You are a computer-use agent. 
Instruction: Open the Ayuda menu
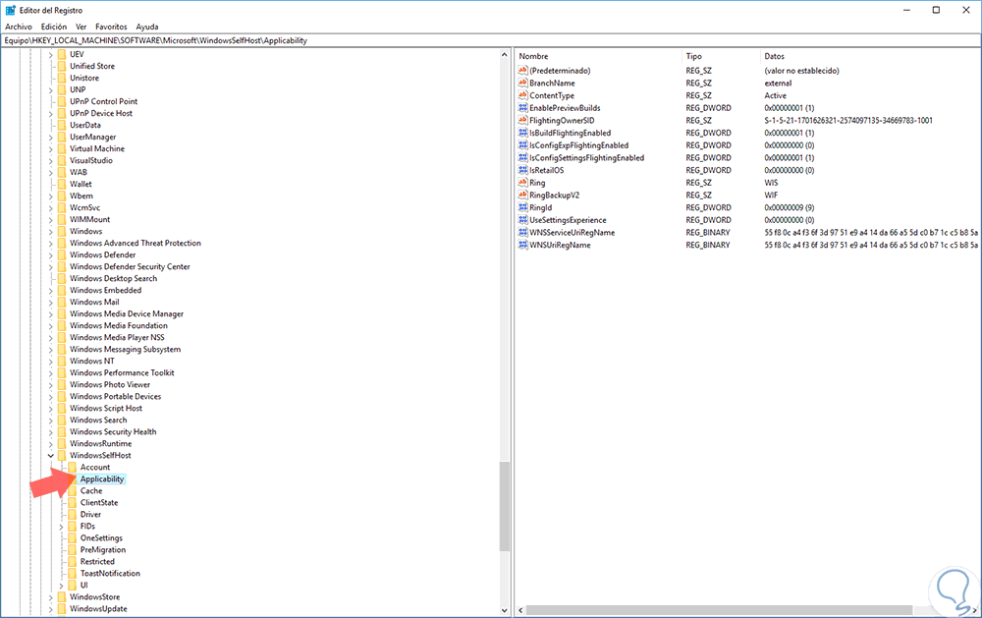point(147,27)
